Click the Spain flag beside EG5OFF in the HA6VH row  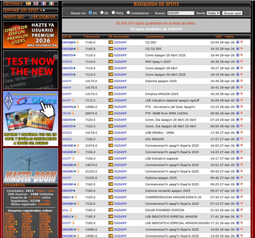point(111,88)
